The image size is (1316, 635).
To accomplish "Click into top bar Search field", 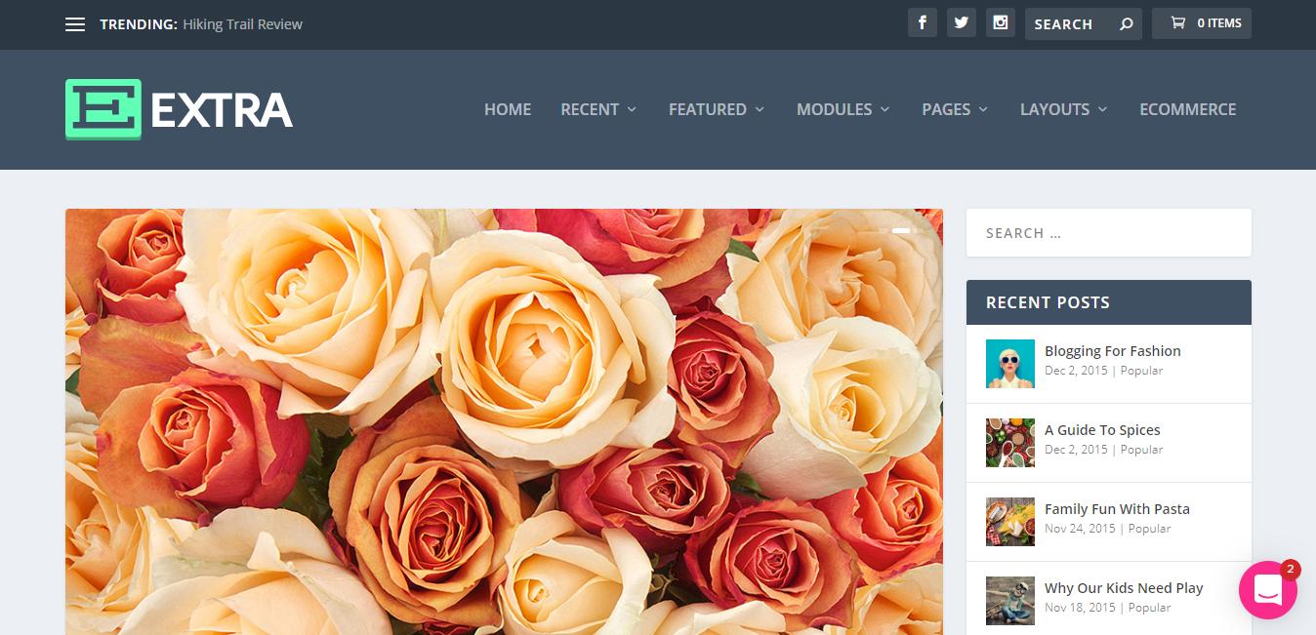I will 1083,23.
